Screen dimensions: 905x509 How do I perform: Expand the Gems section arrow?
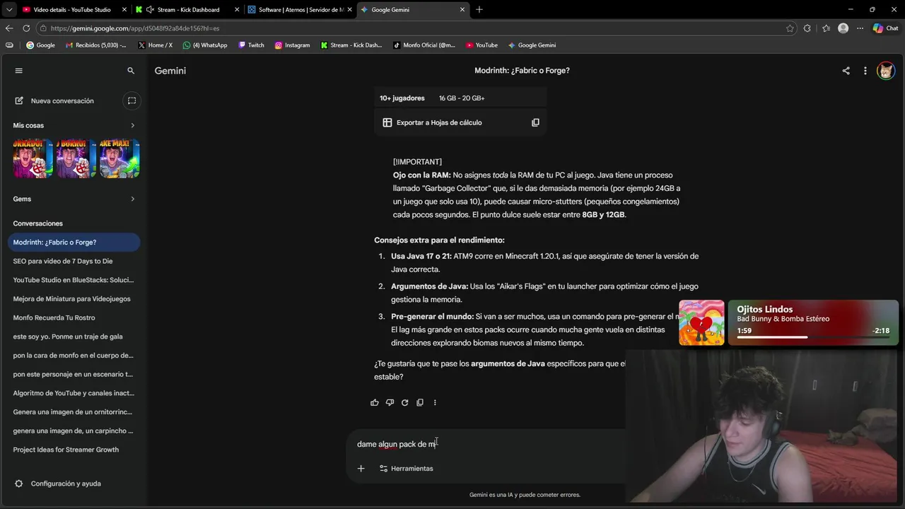coord(132,199)
